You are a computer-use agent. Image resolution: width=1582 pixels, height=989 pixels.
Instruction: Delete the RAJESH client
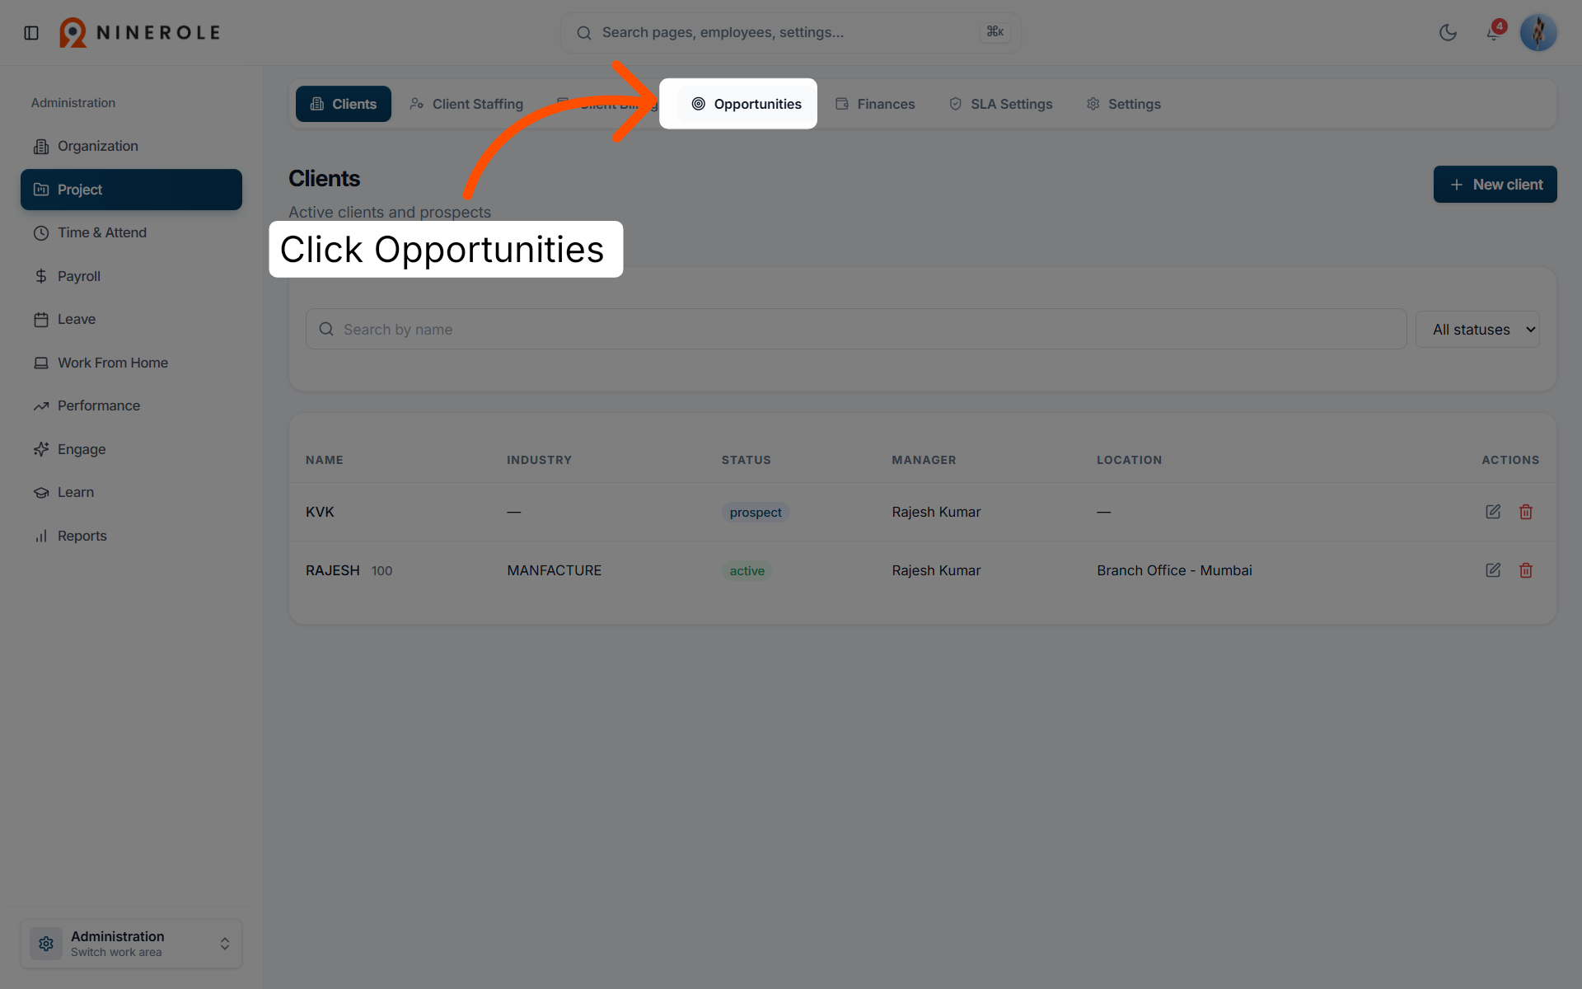click(x=1526, y=570)
